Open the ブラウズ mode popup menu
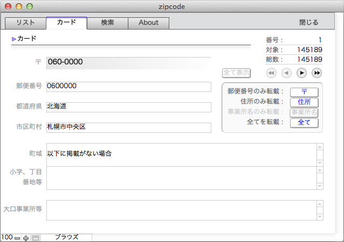The width and height of the screenshot is (344, 242). pos(66,237)
